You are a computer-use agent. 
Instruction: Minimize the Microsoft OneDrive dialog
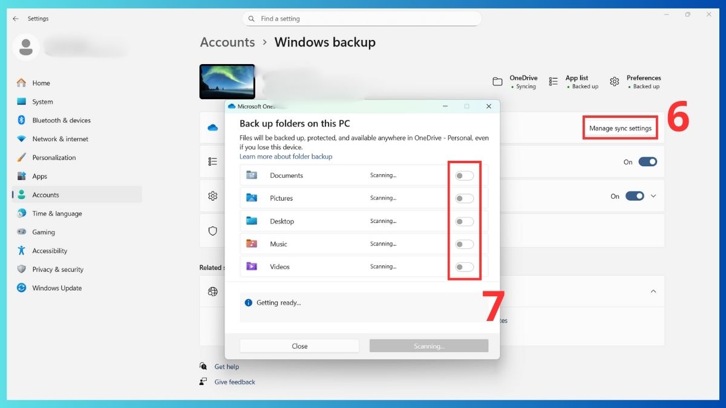coord(445,106)
